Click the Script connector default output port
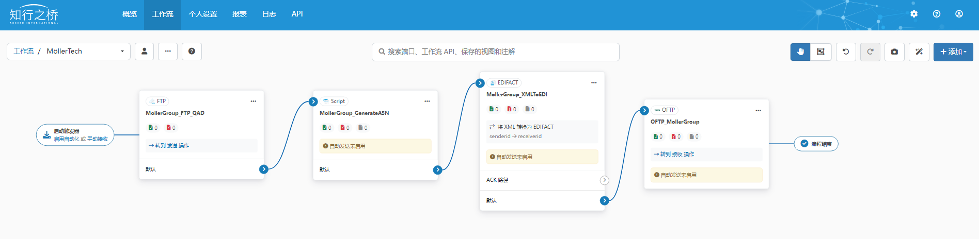 [x=438, y=169]
